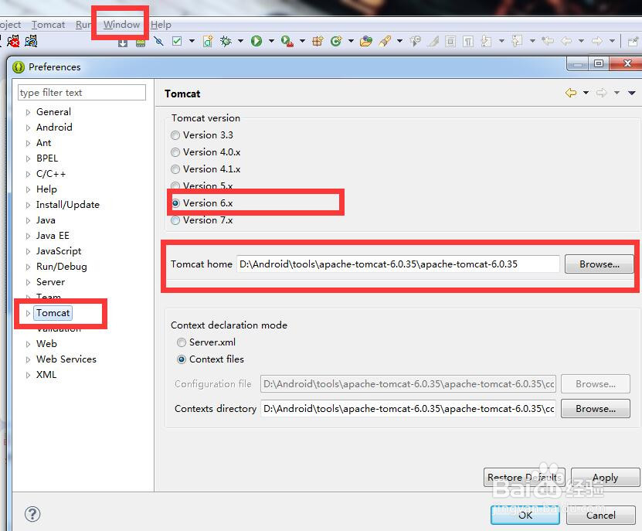Screen dimensions: 642x531
Task: Click the New Java Class icon
Action: click(x=336, y=41)
